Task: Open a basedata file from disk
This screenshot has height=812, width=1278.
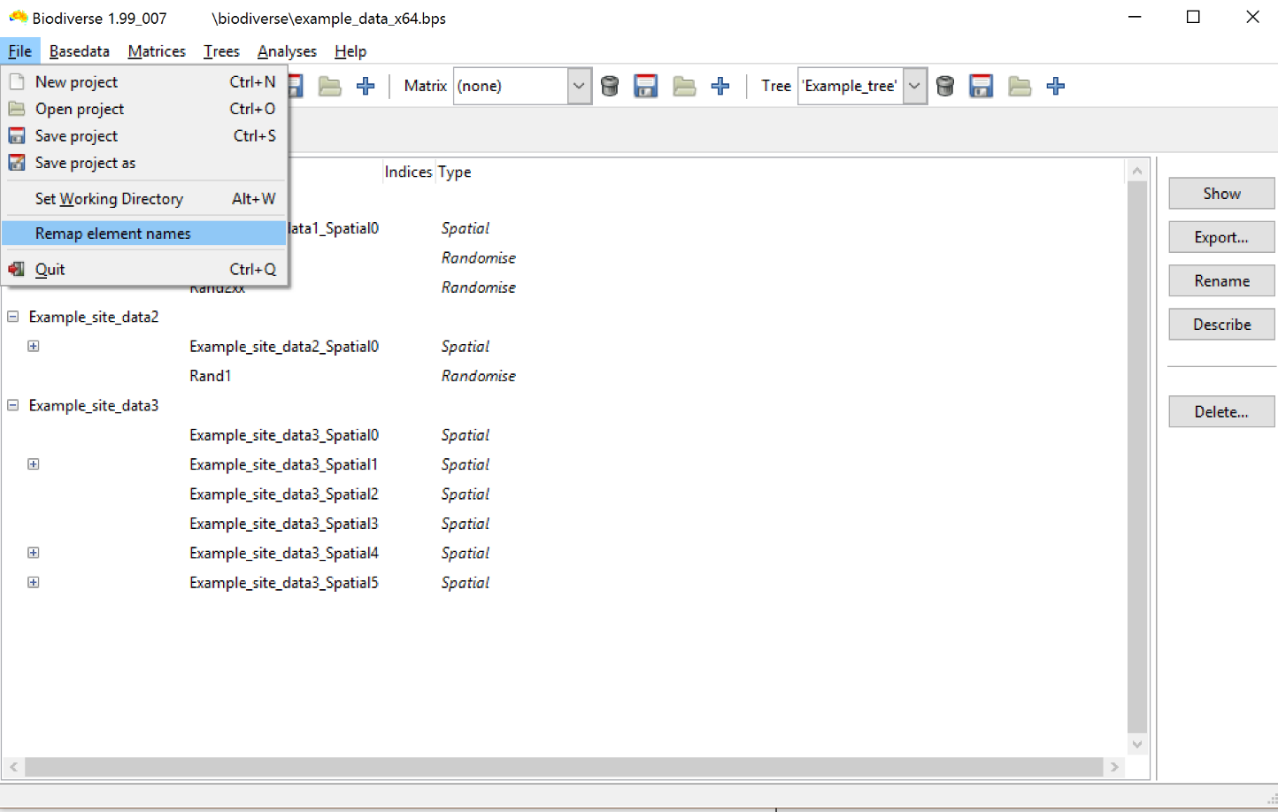Action: pyautogui.click(x=329, y=86)
